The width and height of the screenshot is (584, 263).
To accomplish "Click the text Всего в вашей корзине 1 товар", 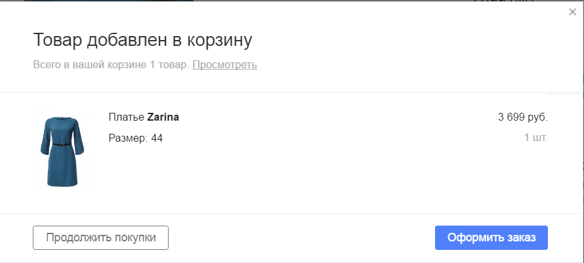I will (112, 65).
